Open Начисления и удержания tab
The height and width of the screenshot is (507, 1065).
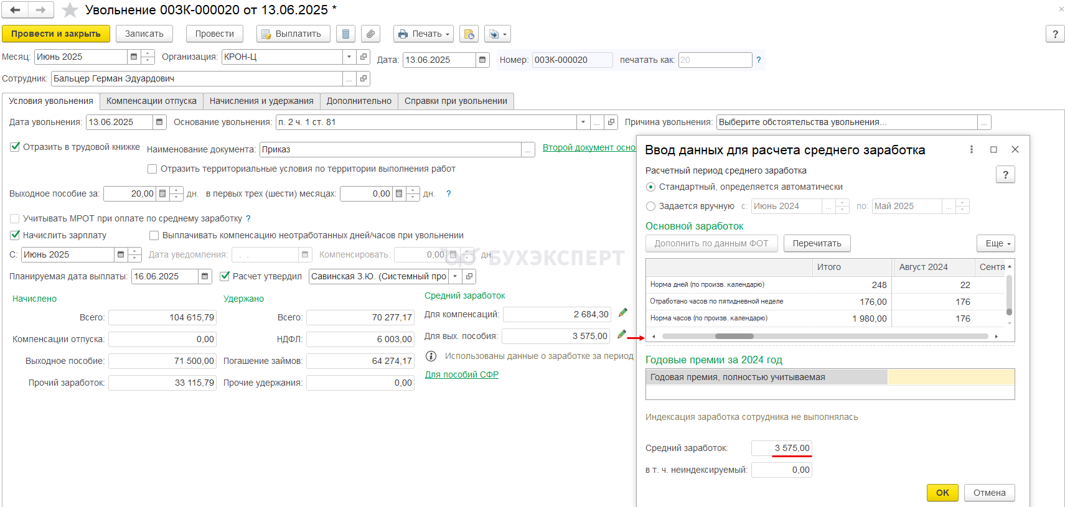(x=261, y=101)
